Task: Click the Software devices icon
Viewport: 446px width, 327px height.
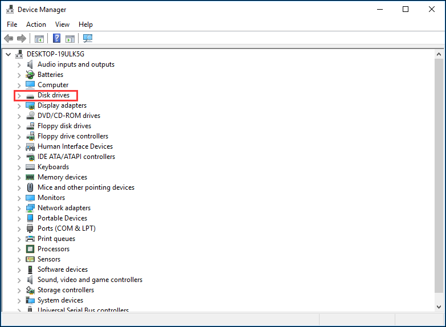Action: point(30,269)
